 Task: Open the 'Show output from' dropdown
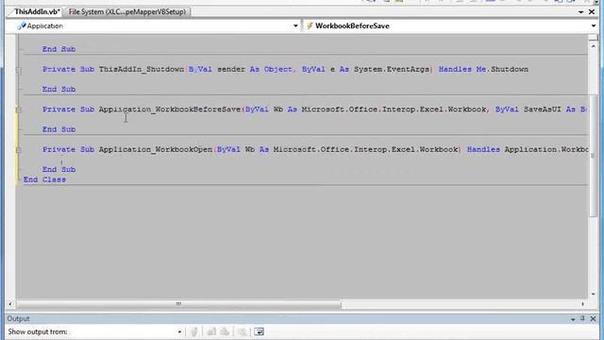click(x=179, y=331)
